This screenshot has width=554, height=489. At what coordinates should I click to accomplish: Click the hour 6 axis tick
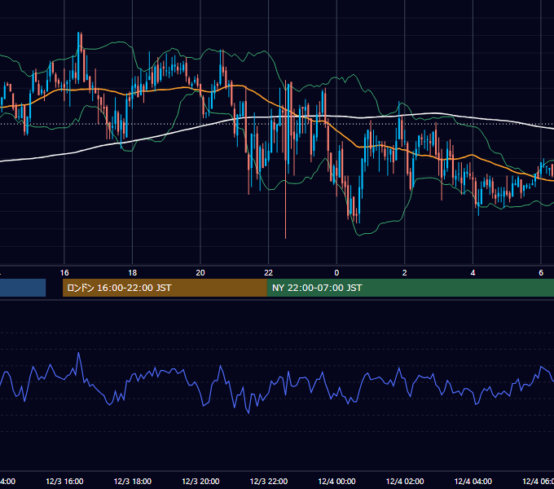(x=541, y=273)
